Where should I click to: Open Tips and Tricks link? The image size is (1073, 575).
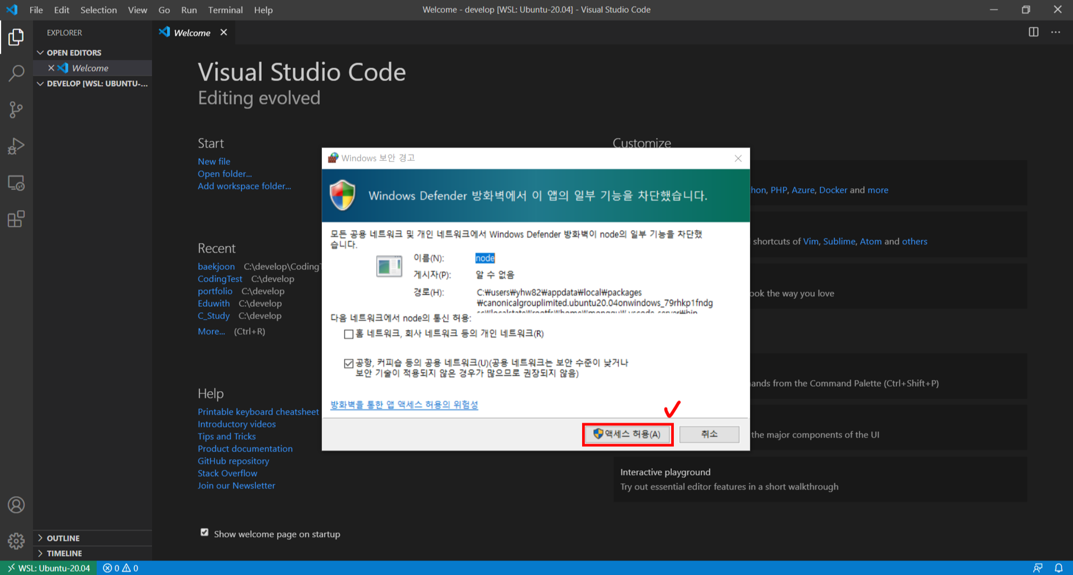tap(226, 437)
